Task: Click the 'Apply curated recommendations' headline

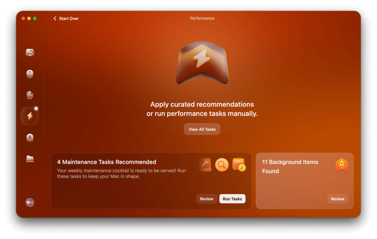Action: 202,109
